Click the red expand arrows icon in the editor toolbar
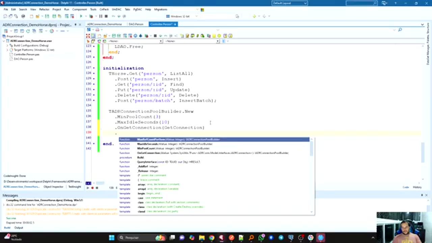This screenshot has height=243, width=432. [88, 36]
